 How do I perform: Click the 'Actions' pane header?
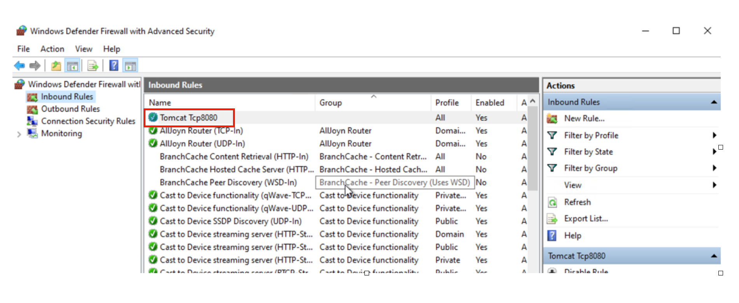point(560,85)
